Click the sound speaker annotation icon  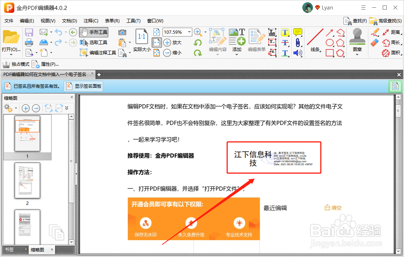[298, 53]
